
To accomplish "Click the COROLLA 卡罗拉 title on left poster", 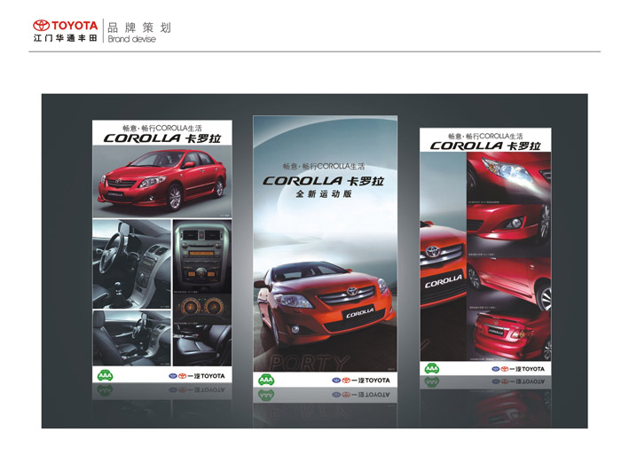I will 162,138.
